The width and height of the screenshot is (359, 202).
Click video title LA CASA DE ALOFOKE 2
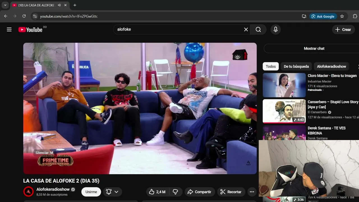pos(61,181)
